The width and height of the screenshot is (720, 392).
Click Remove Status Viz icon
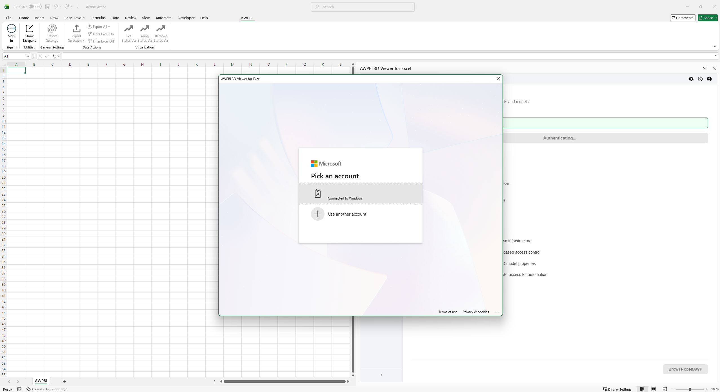161,28
